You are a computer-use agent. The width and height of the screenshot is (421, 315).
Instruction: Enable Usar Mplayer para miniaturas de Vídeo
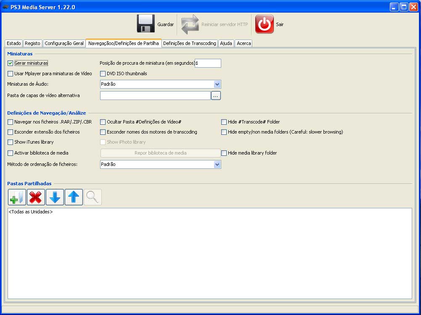pos(10,73)
